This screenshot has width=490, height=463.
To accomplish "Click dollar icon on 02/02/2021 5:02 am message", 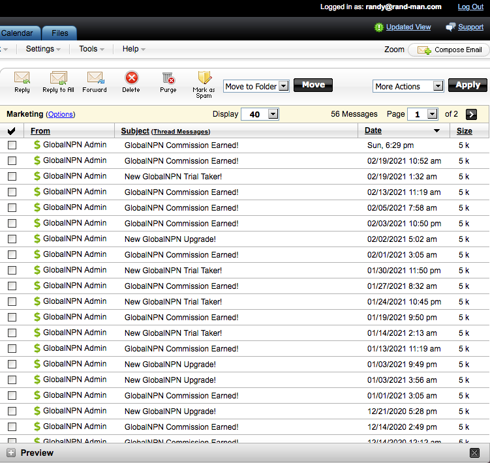I will point(37,239).
